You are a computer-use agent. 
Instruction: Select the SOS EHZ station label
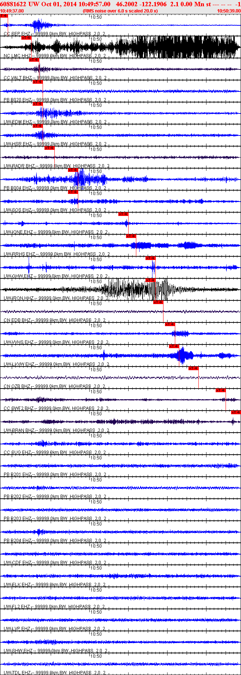tap(55, 210)
